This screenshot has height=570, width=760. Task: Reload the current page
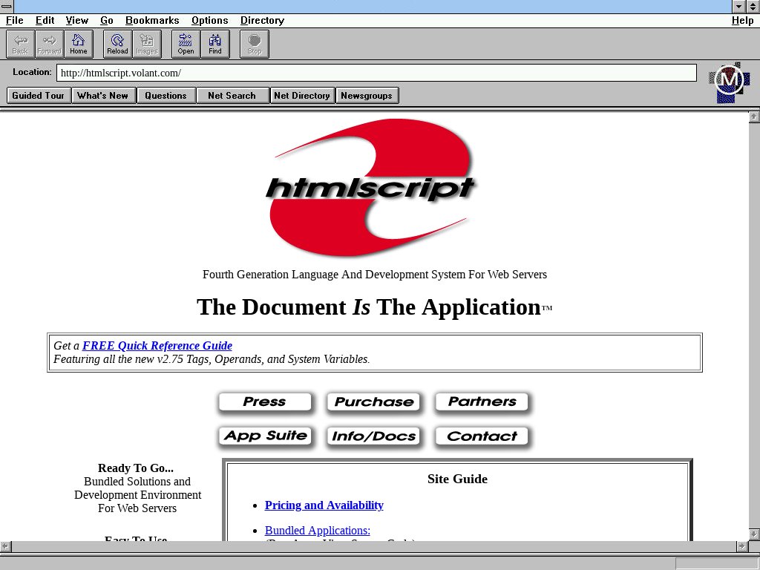pos(118,44)
